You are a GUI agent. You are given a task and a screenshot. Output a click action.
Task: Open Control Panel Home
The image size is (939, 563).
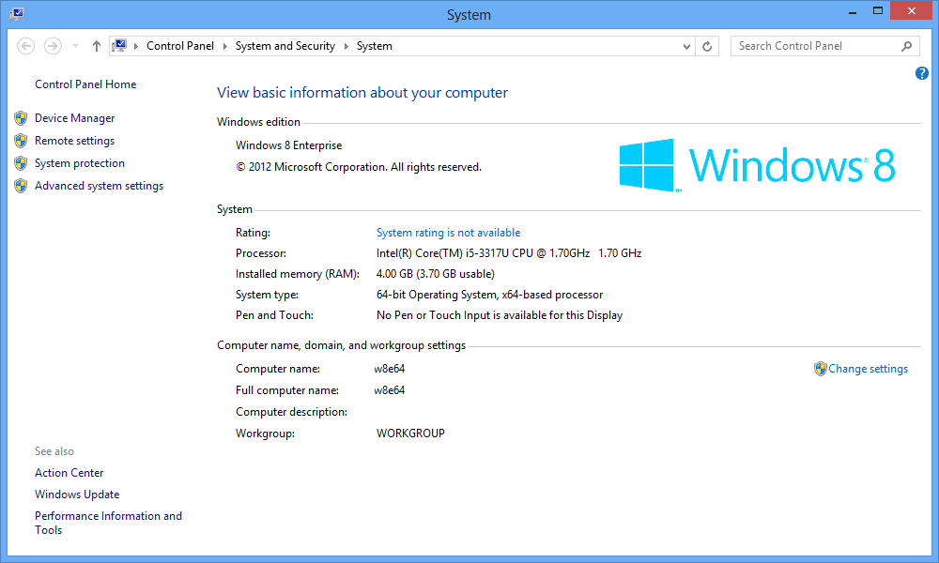(85, 84)
